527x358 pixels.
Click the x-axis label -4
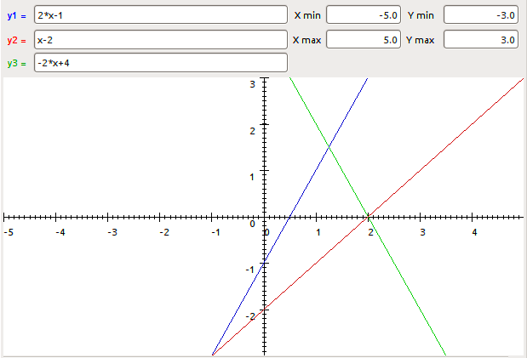coord(60,232)
